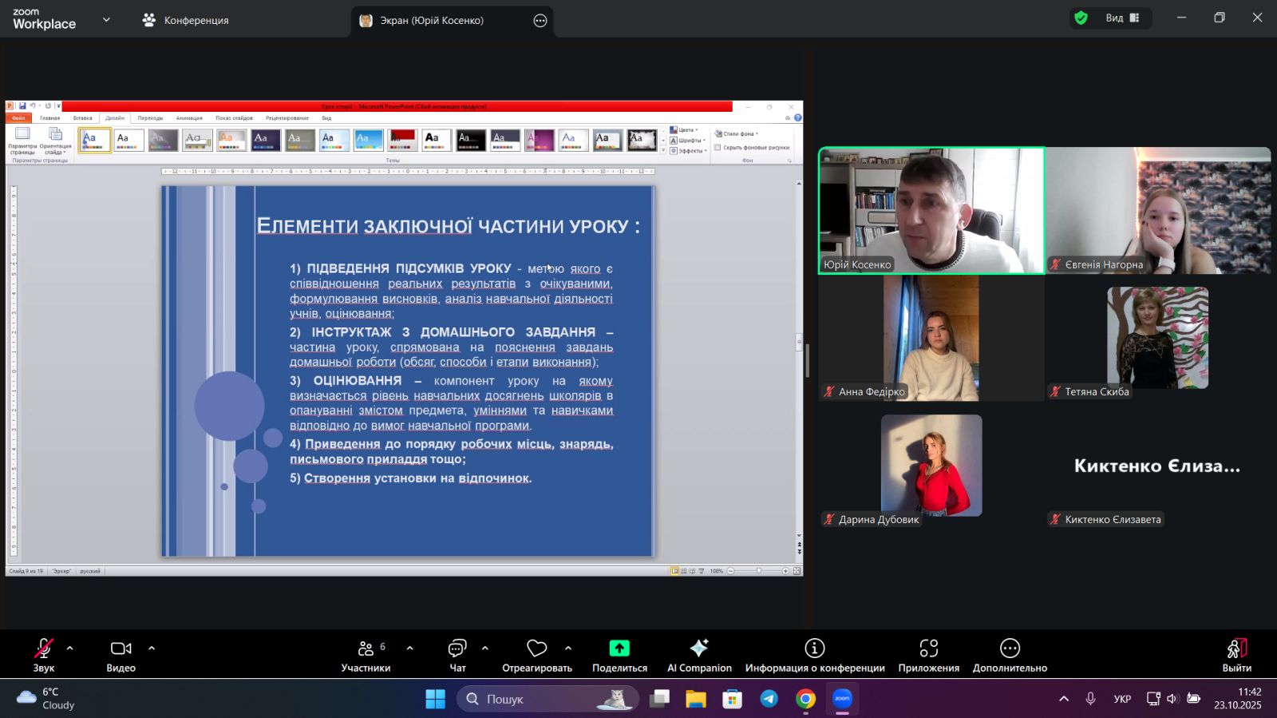Click the green Поделиться share screen icon
This screenshot has width=1277, height=718.
[619, 648]
